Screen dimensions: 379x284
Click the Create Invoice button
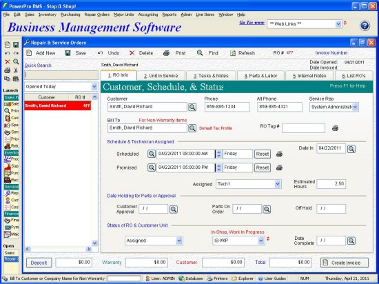pyautogui.click(x=345, y=263)
